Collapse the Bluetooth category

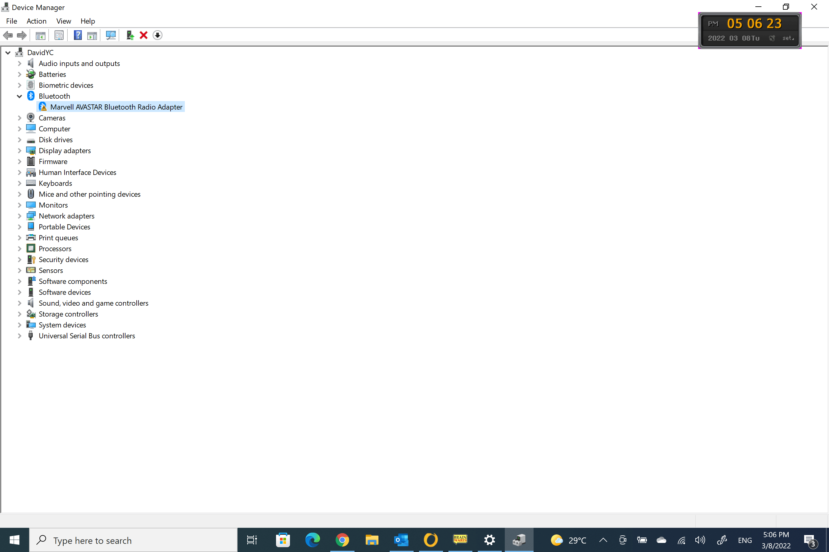pyautogui.click(x=19, y=96)
